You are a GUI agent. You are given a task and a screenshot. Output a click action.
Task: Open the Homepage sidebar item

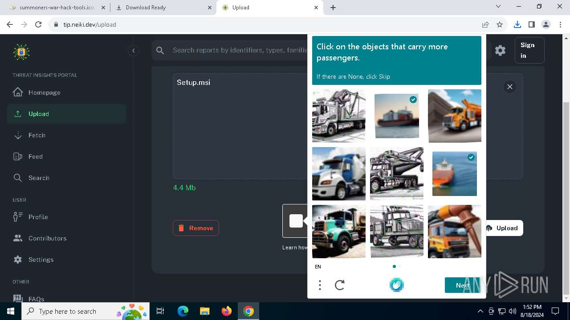point(66,92)
